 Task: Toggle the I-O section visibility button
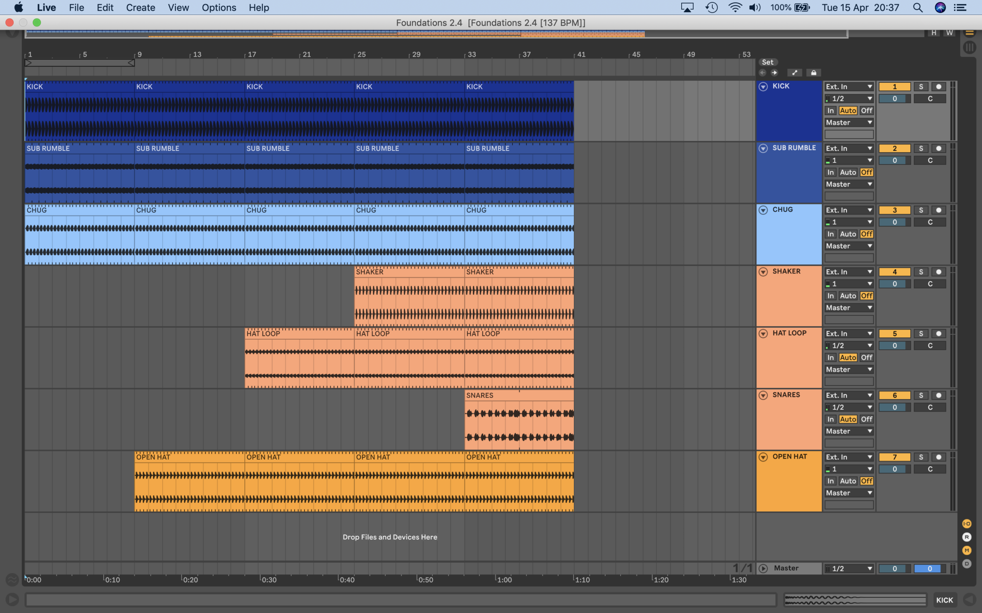coord(967,524)
